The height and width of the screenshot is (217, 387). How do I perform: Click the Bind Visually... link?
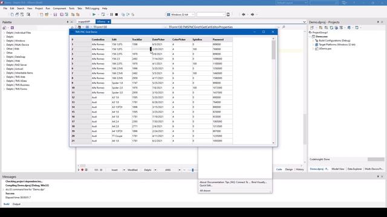[x=259, y=182]
